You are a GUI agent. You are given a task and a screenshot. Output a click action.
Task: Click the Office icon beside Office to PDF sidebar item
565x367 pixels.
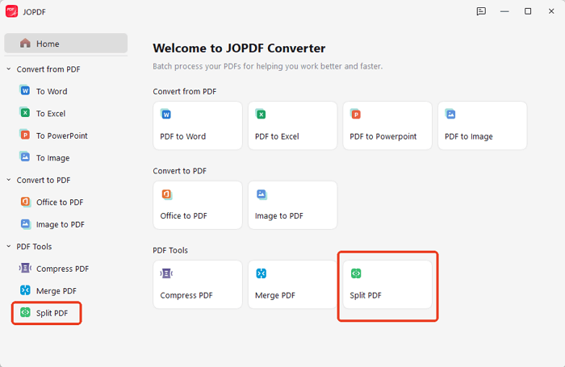[x=25, y=202]
